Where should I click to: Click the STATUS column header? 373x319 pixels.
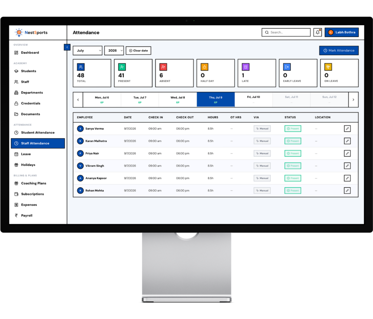(x=290, y=117)
